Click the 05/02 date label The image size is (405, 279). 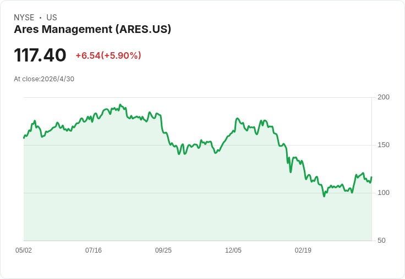pos(24,250)
